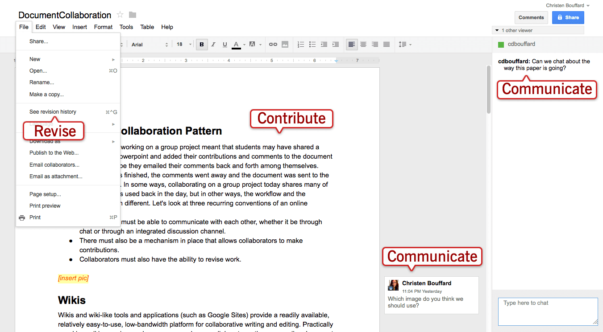Increase the paragraph indent
The height and width of the screenshot is (332, 603).
click(335, 44)
